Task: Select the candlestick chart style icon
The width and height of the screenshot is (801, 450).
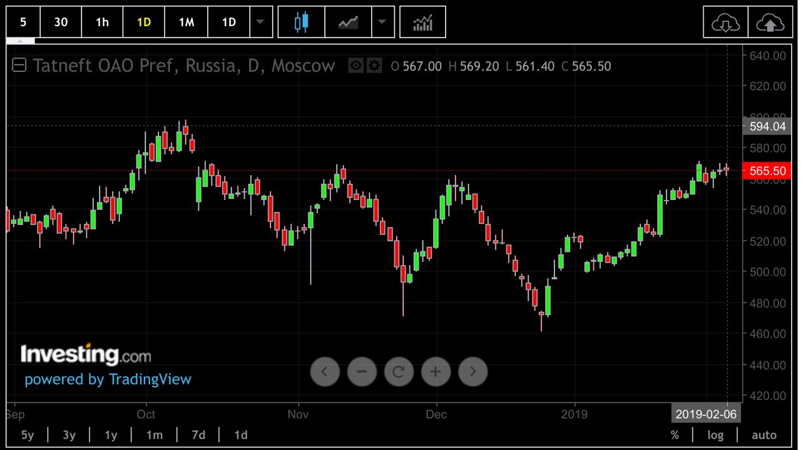Action: click(302, 22)
